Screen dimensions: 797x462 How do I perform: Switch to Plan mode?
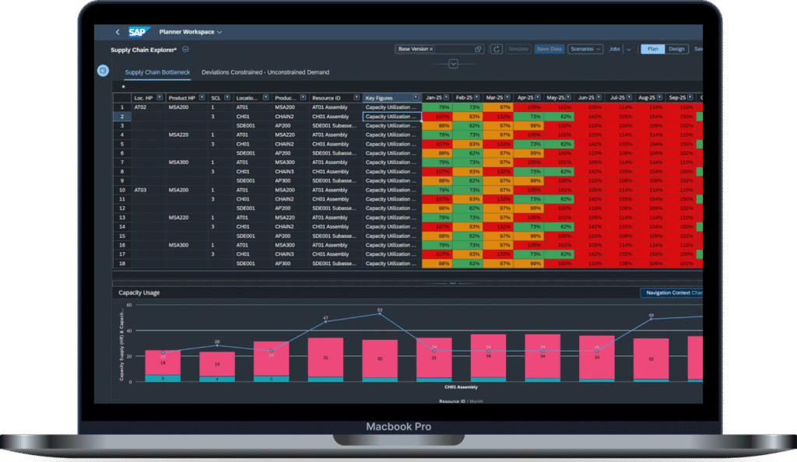[x=651, y=49]
